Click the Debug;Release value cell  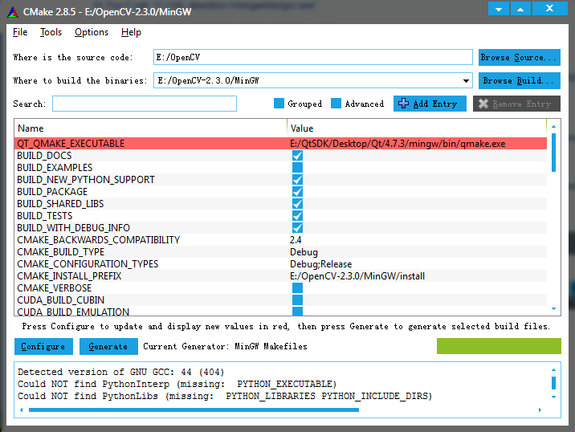coord(321,264)
